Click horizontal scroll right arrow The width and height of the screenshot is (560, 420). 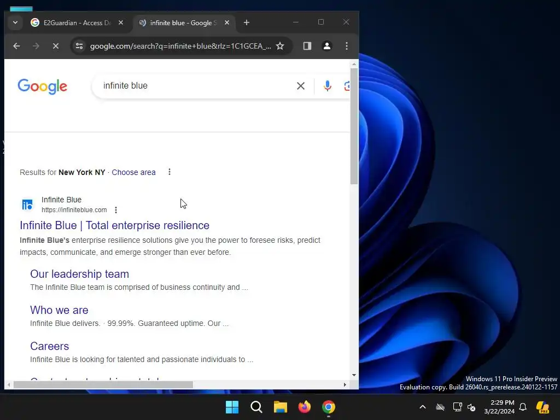tap(345, 384)
